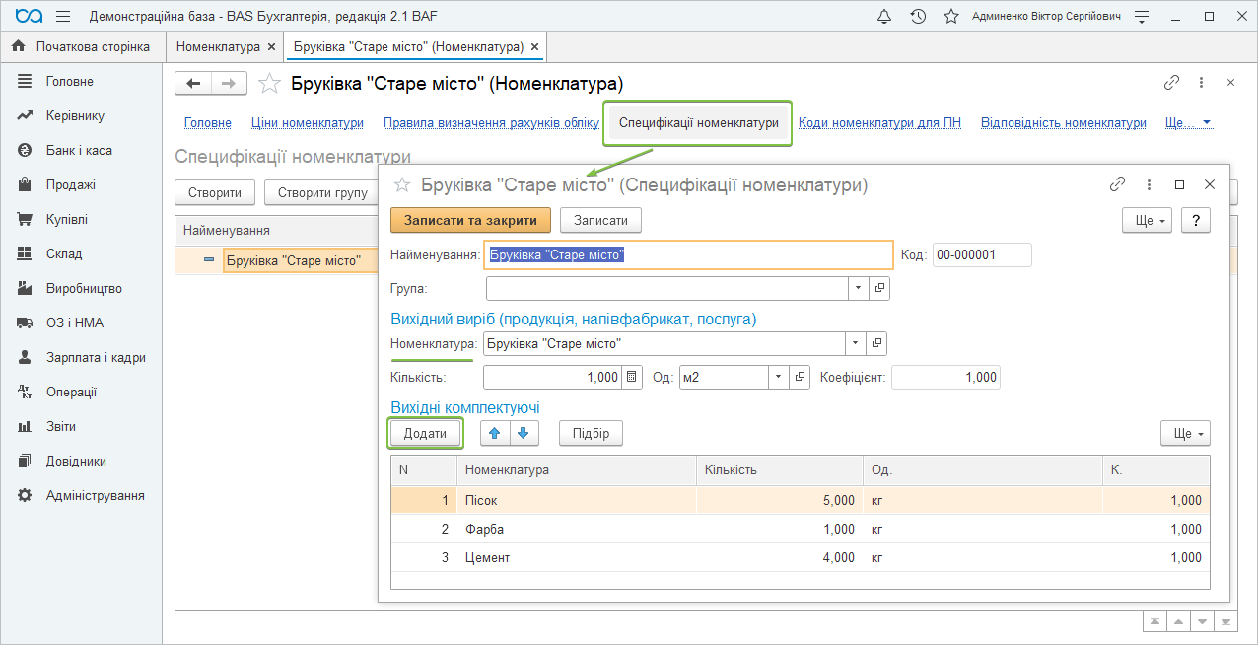Image resolution: width=1258 pixels, height=645 pixels.
Task: Click the Коефіцієнт input field
Action: (x=945, y=377)
